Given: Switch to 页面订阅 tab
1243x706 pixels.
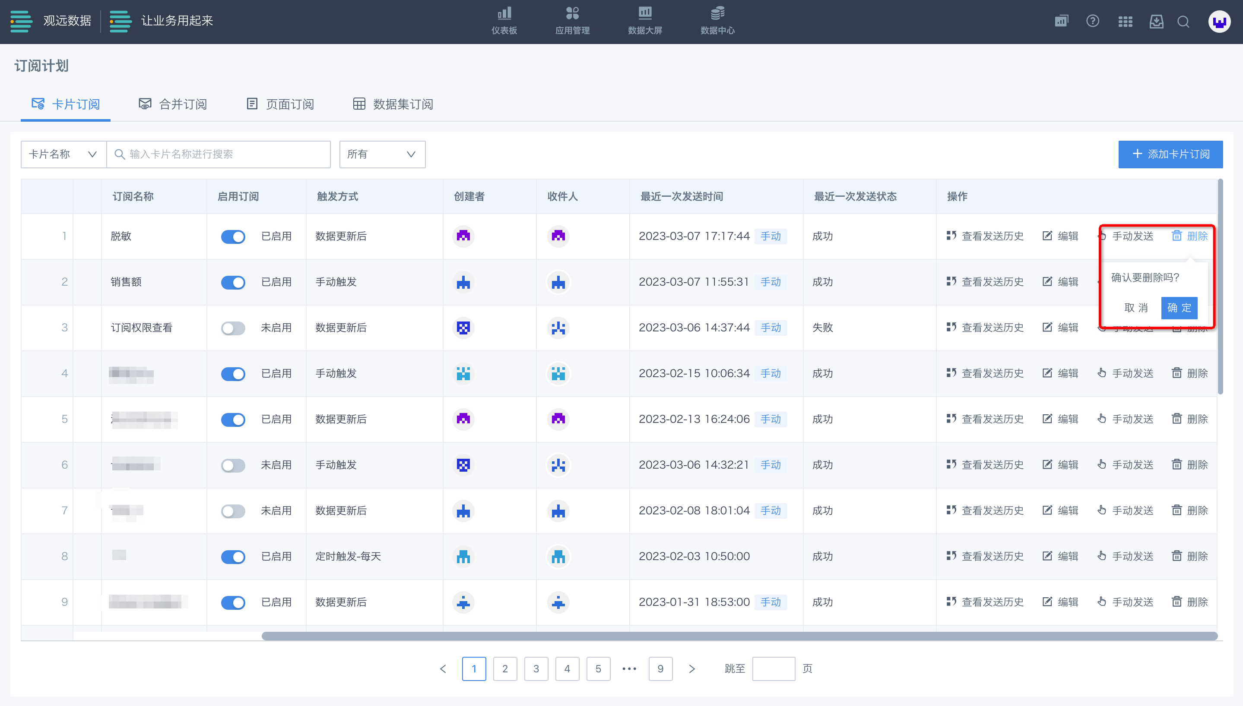Looking at the screenshot, I should click(280, 104).
